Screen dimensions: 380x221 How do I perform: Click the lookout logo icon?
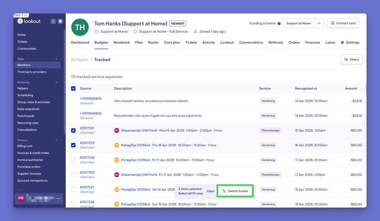coord(20,21)
